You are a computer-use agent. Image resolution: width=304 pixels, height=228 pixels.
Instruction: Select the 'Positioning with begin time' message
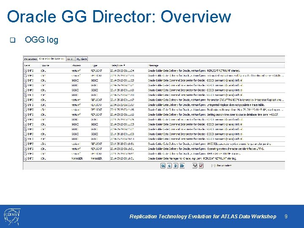click(216, 109)
